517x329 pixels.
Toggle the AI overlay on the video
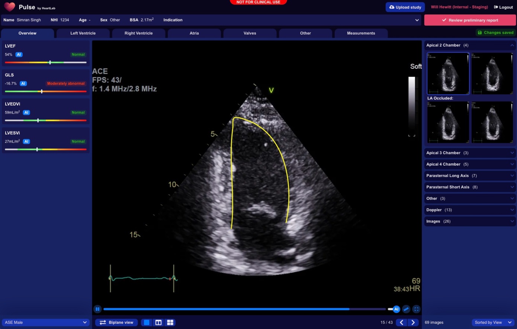pos(396,309)
